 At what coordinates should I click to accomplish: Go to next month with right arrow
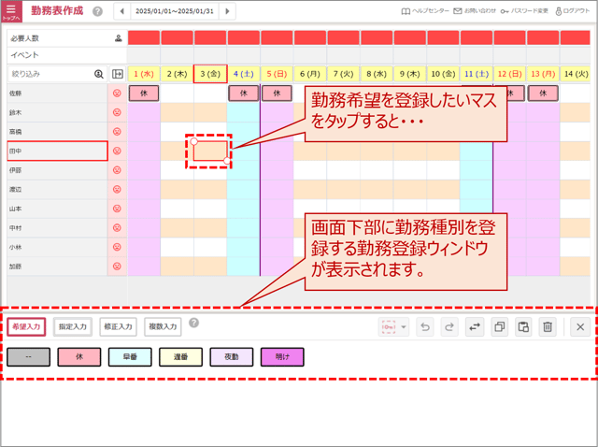coord(227,11)
